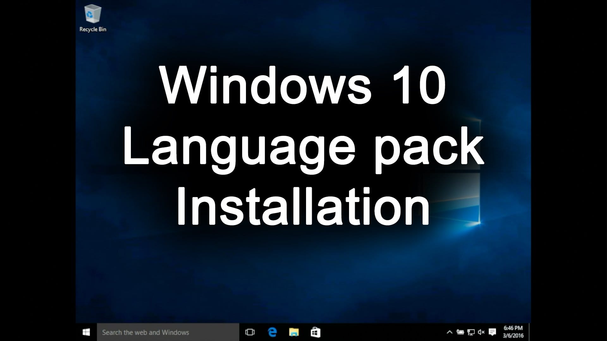Viewport: 607px width, 341px height.
Task: Open the Windows Start menu
Action: tap(86, 332)
